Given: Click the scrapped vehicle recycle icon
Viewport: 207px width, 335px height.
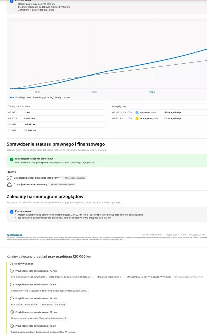Looking at the screenshot, I should pos(9,185).
